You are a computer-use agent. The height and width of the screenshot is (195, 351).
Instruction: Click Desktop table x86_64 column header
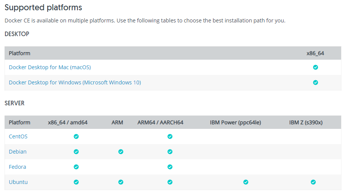click(x=315, y=53)
